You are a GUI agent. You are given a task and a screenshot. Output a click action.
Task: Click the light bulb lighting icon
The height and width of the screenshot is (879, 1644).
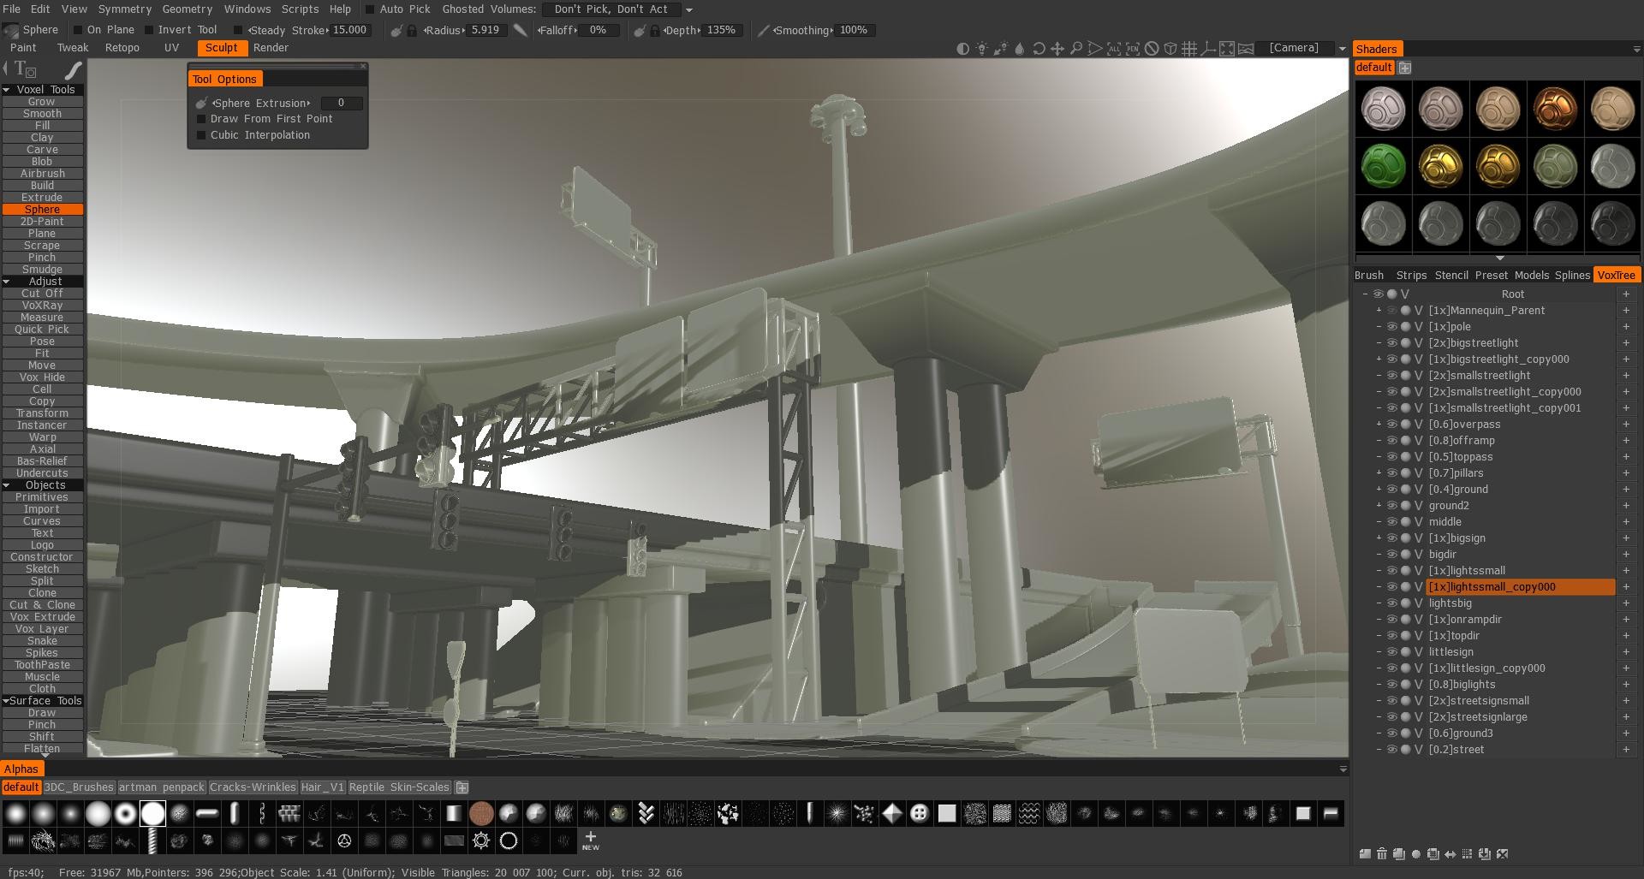(x=981, y=48)
